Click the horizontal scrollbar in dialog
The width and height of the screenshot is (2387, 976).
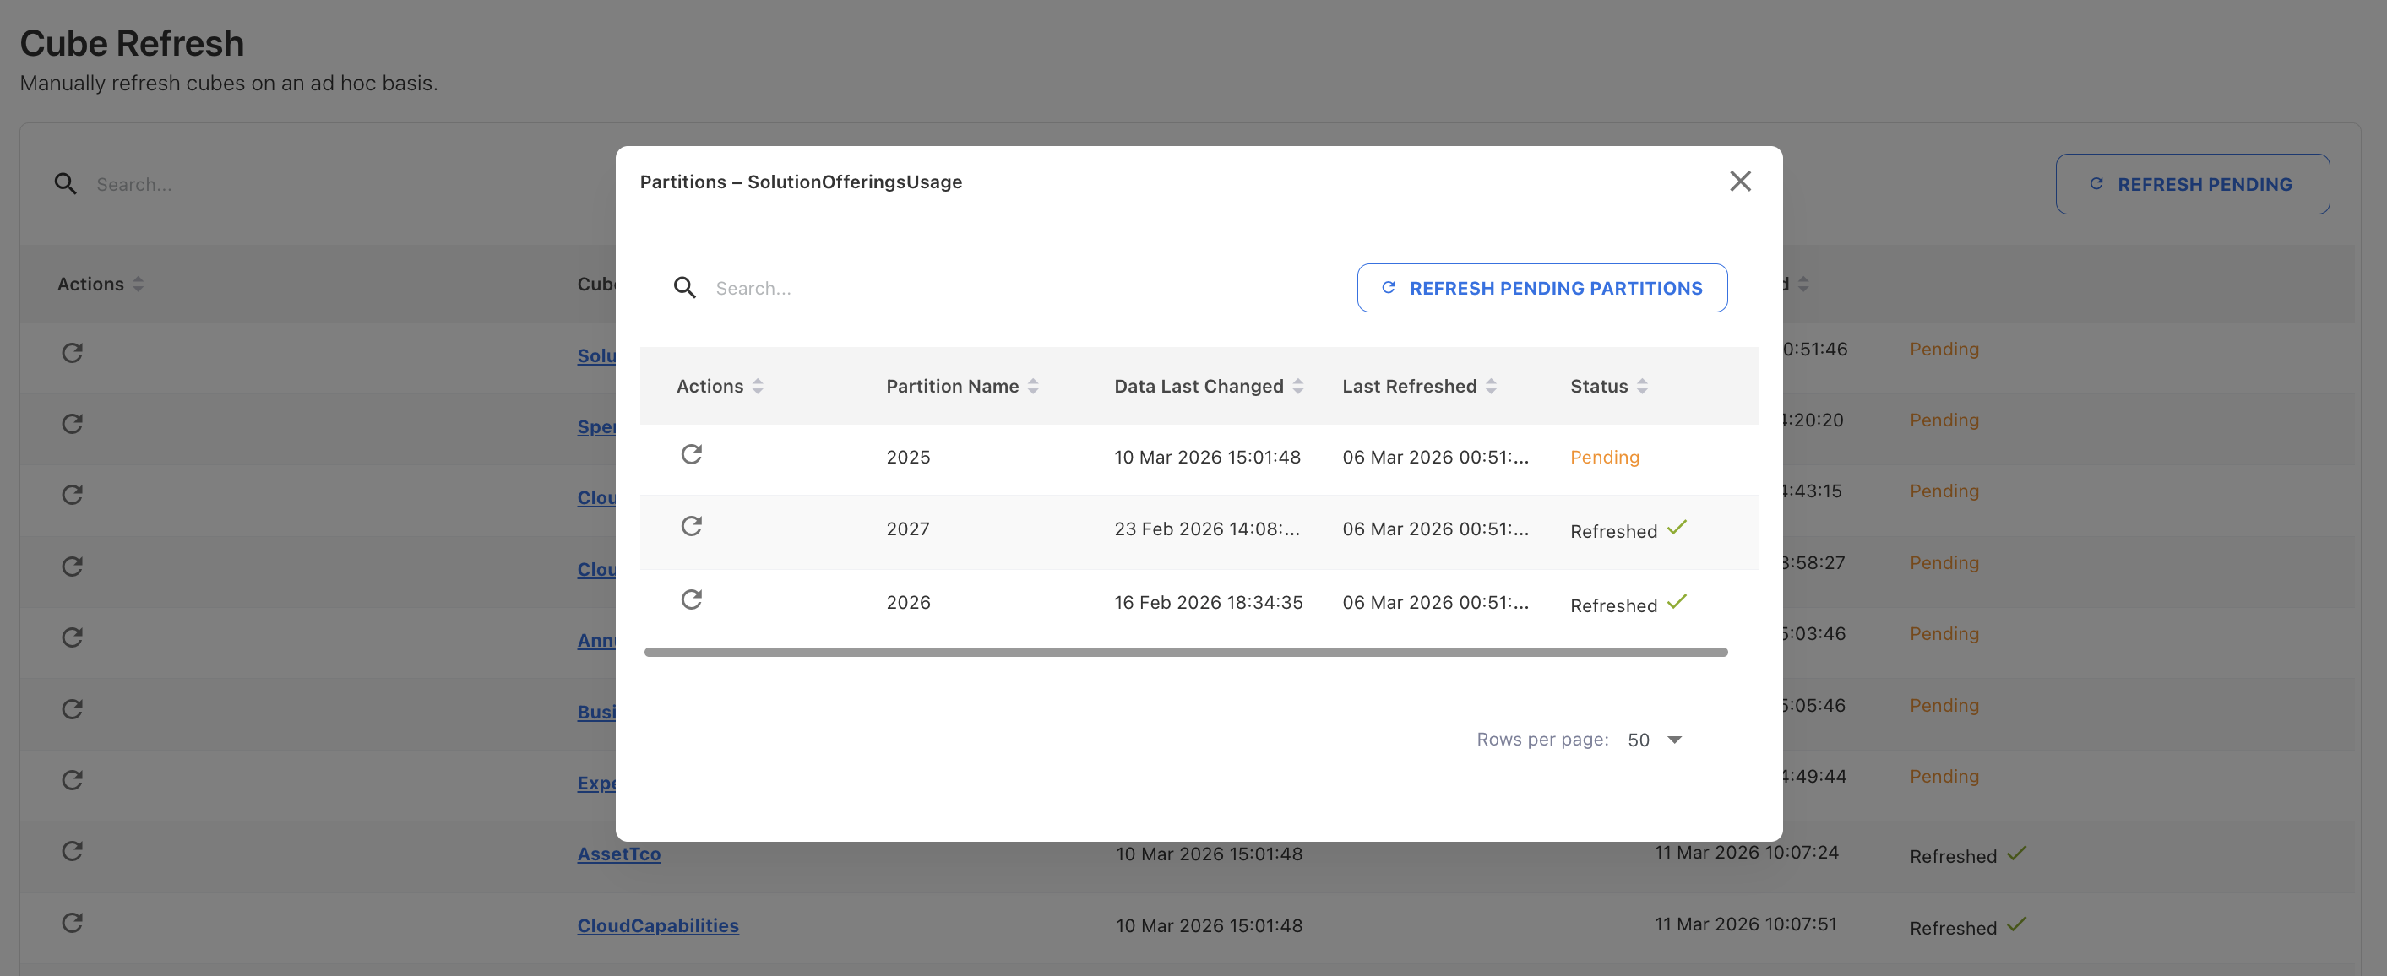(x=1185, y=653)
